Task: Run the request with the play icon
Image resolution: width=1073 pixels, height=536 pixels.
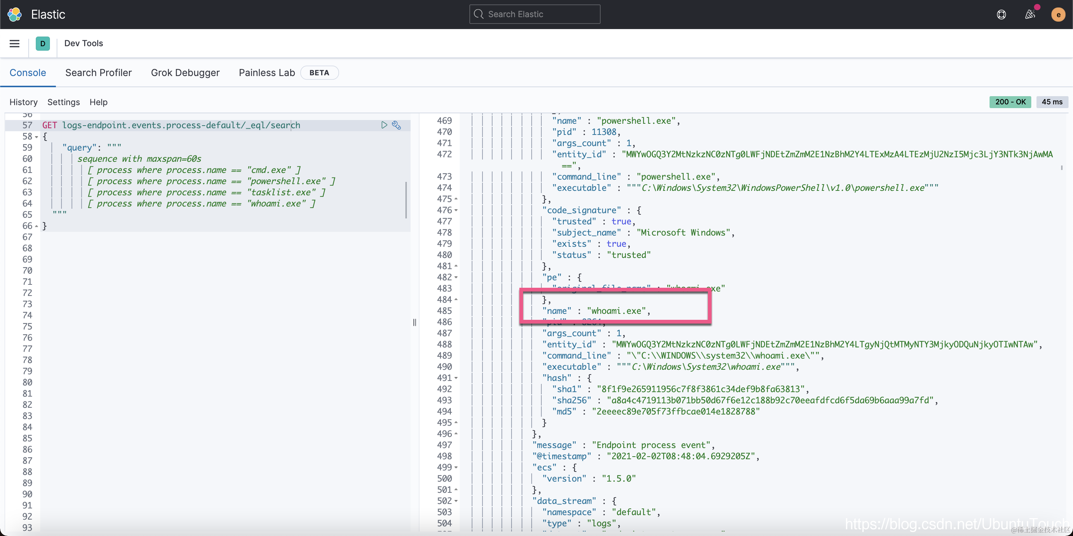Action: click(x=384, y=125)
